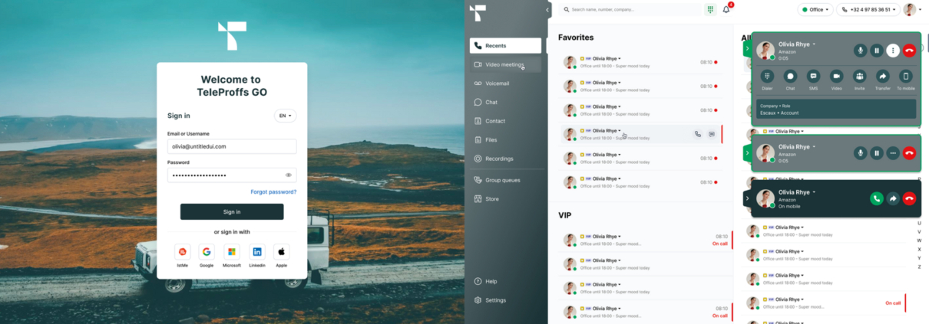The width and height of the screenshot is (929, 324).
Task: Decline the On mobile incoming call
Action: click(909, 199)
